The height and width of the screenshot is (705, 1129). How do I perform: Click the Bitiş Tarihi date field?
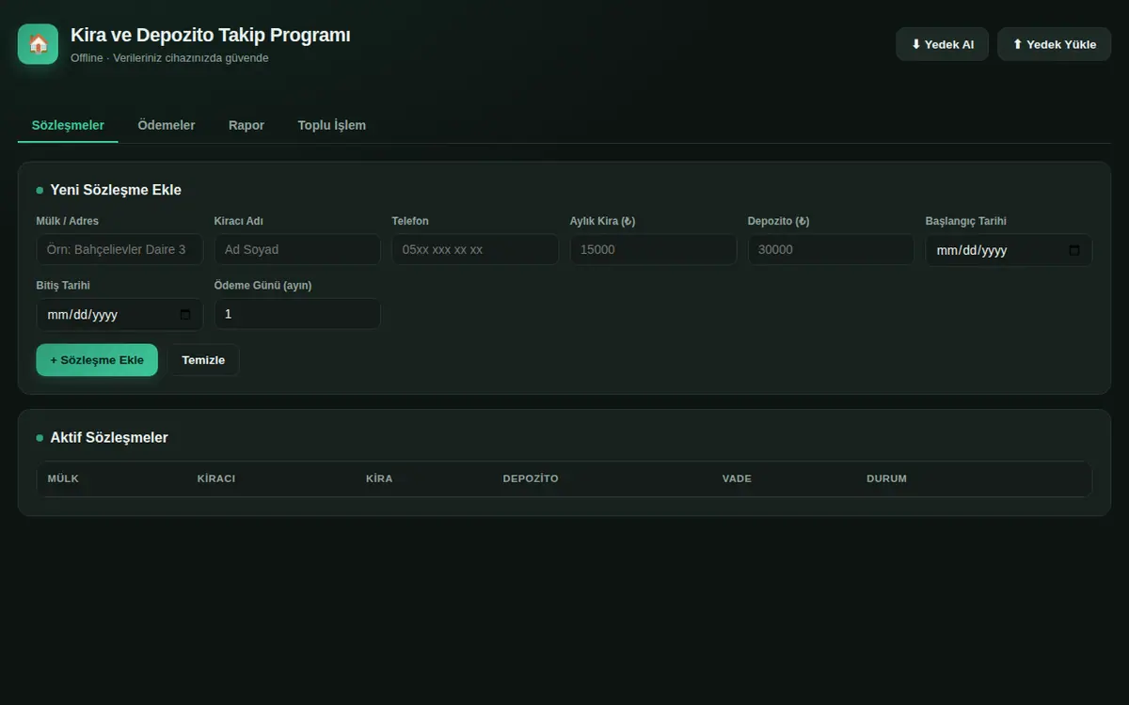click(119, 315)
